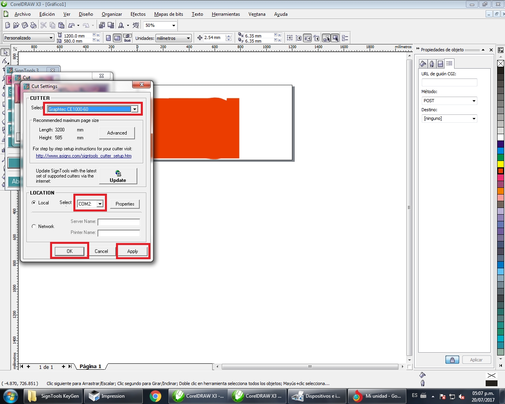Toggle Snap to Objects icon

click(307, 38)
